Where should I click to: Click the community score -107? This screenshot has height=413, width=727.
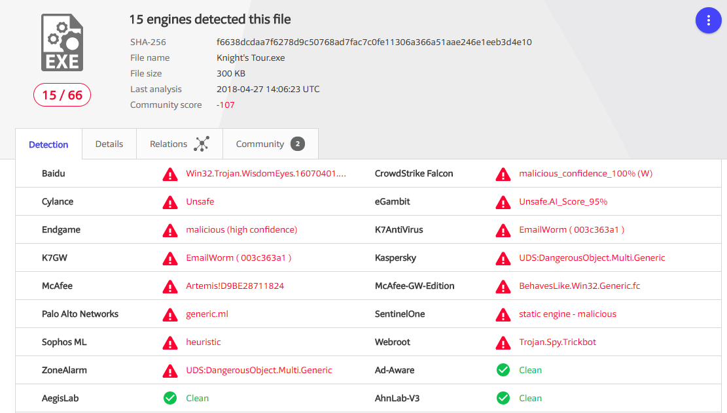225,105
